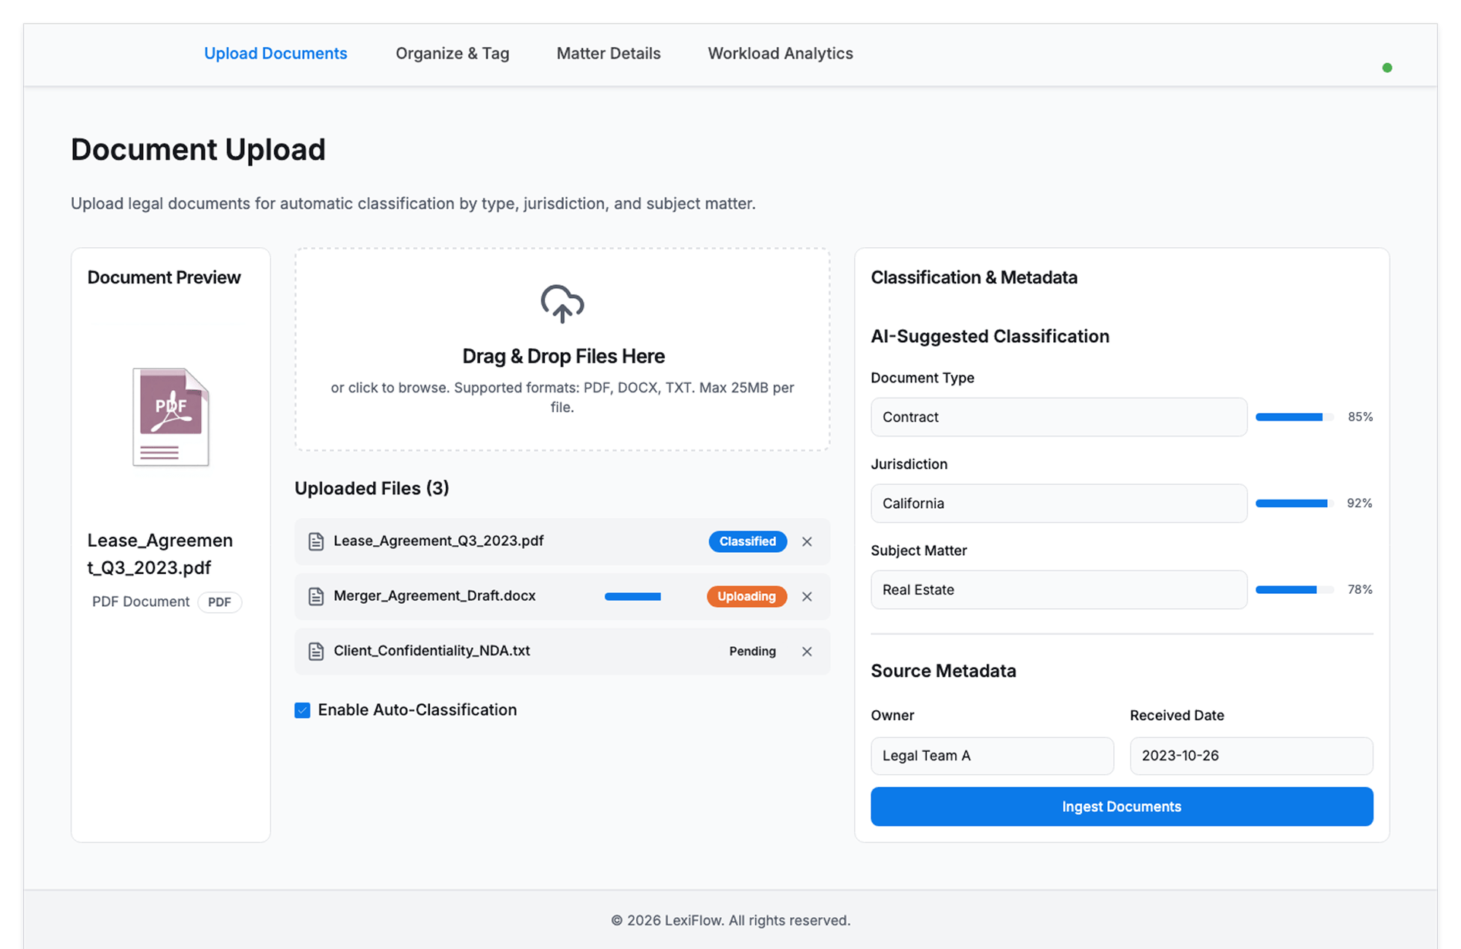Go to the Matter Details tab

click(x=608, y=54)
